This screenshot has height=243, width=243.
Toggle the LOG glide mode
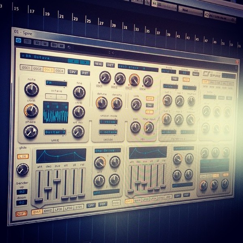23,156
